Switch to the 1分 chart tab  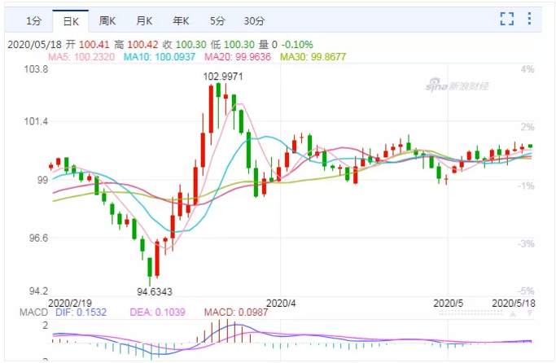pos(33,21)
